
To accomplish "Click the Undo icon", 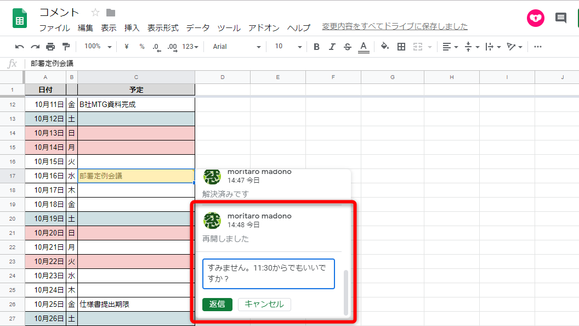I will [20, 47].
